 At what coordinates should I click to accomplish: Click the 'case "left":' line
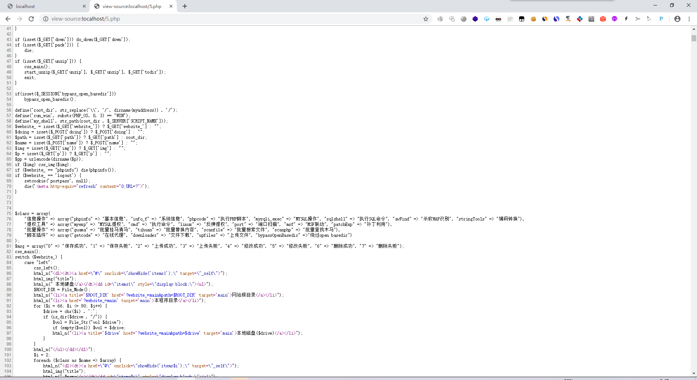[38, 263]
